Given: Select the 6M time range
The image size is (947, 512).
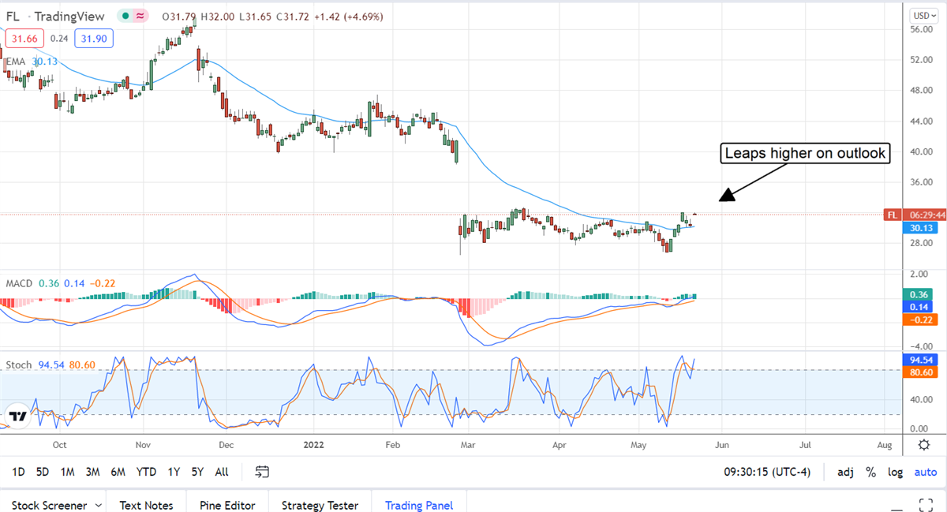Looking at the screenshot, I should (118, 472).
